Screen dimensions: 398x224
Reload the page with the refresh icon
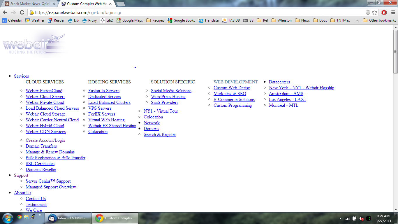pos(22,13)
